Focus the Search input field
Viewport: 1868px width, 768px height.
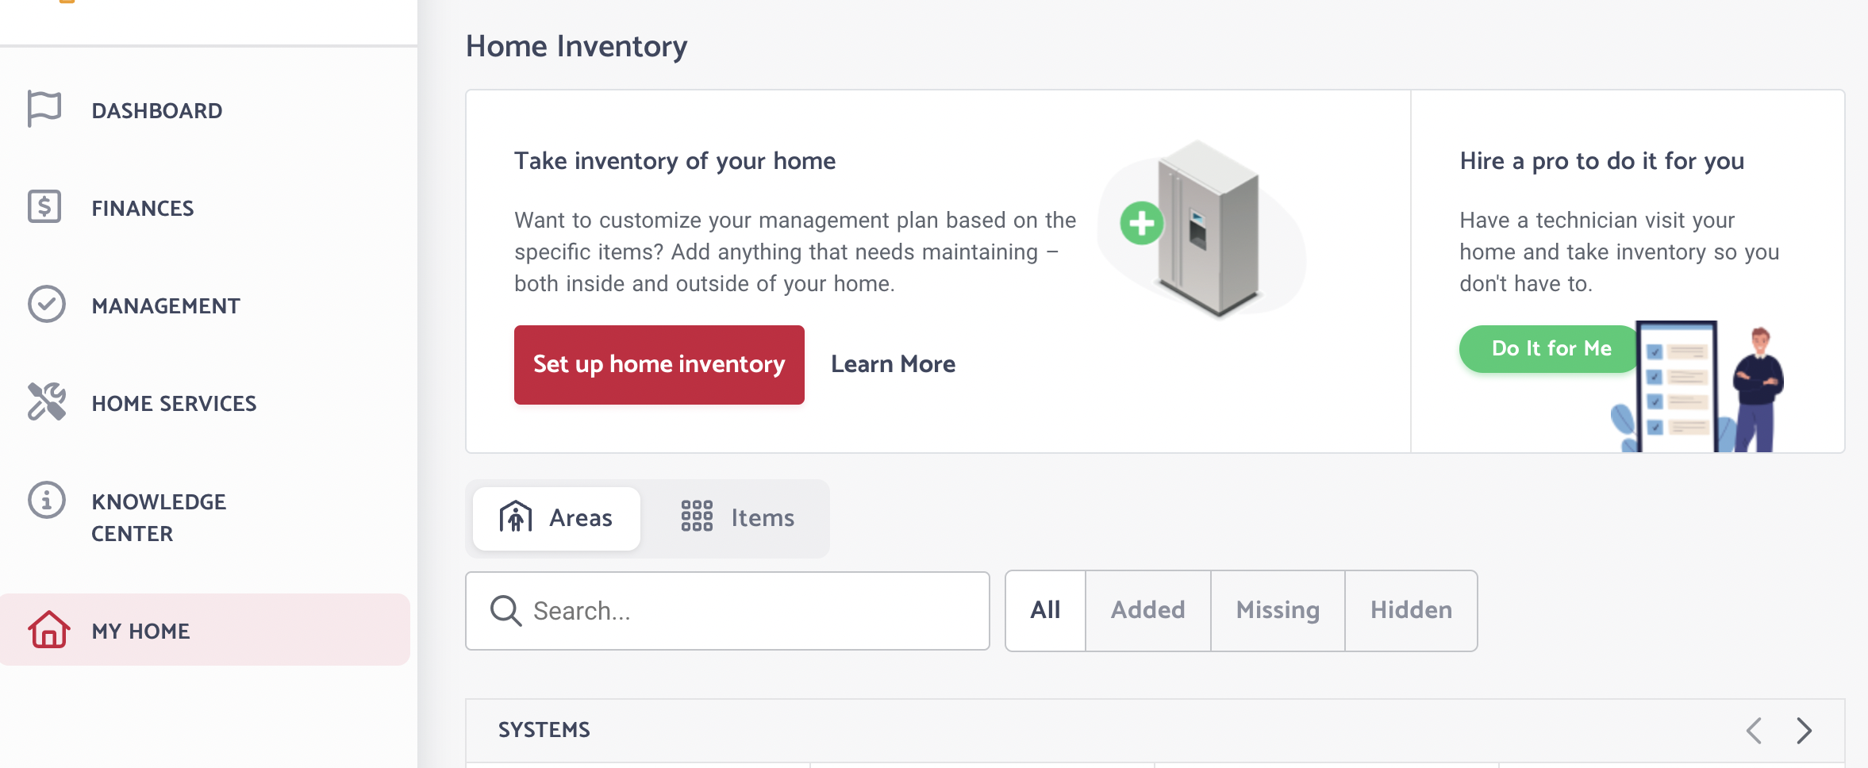tap(728, 611)
